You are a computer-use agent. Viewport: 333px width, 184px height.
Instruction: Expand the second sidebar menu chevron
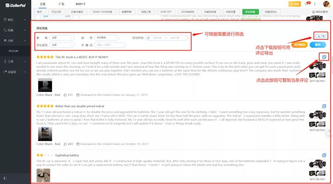tap(25, 30)
